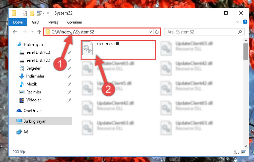This screenshot has width=254, height=162.
Task: Unpin Müzik using its pin icon
Action: pyautogui.click(x=69, y=84)
